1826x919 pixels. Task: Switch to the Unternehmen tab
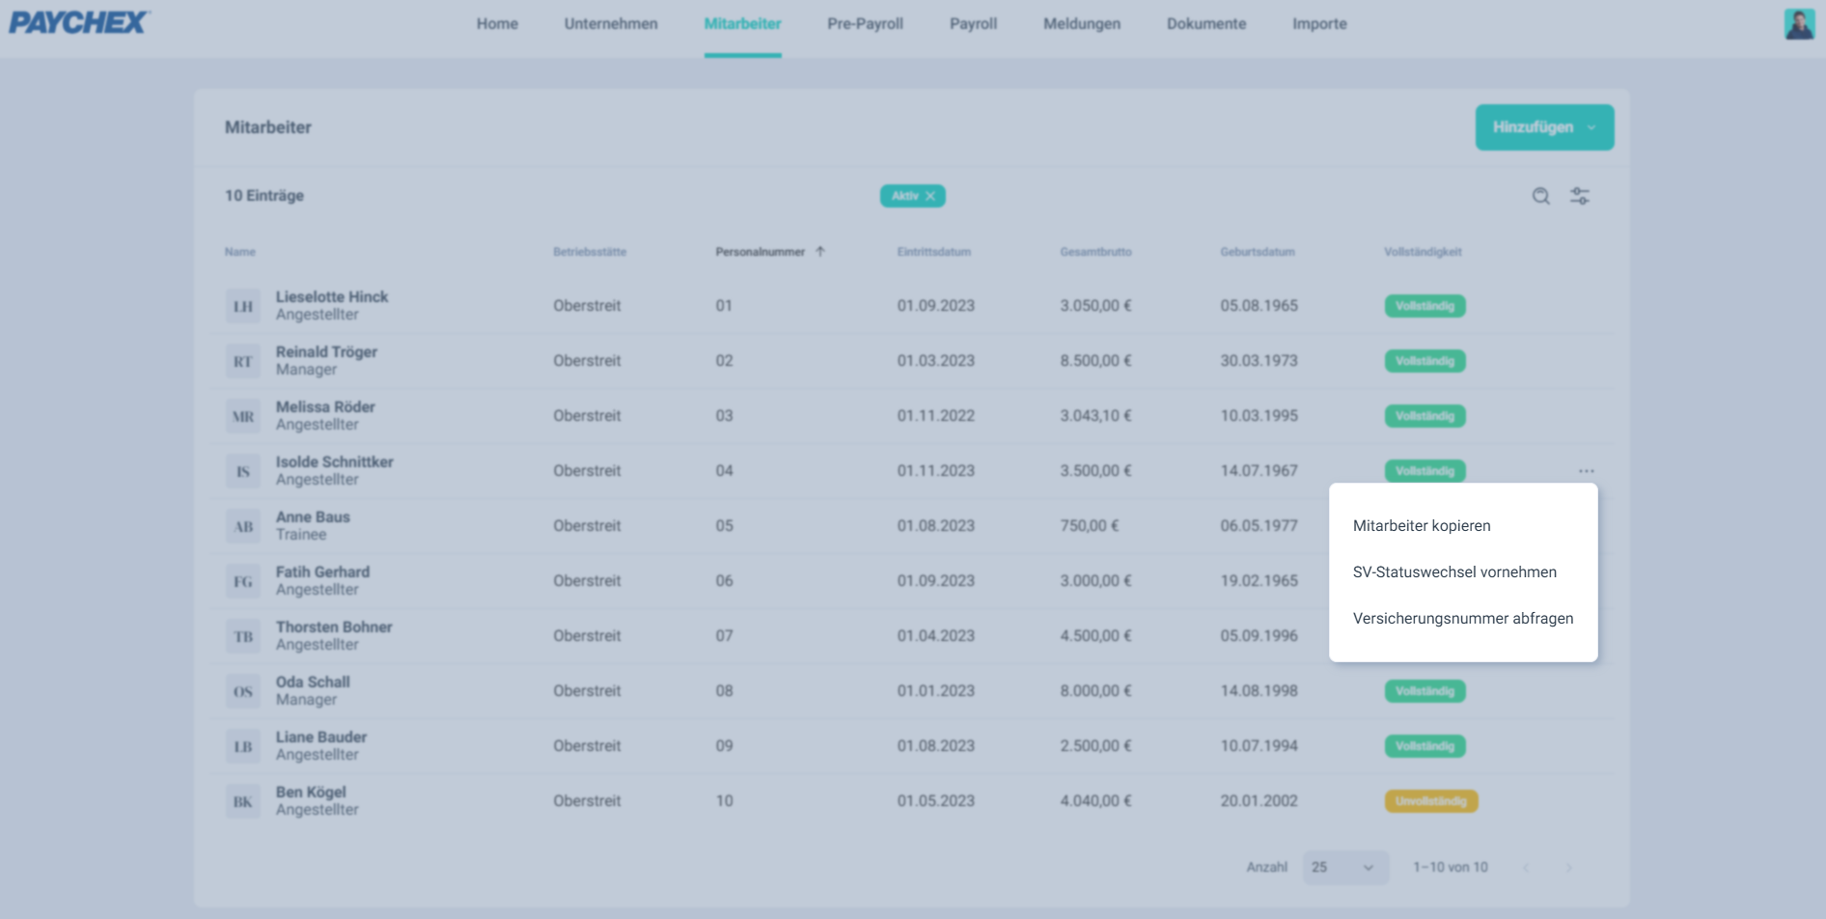611,23
